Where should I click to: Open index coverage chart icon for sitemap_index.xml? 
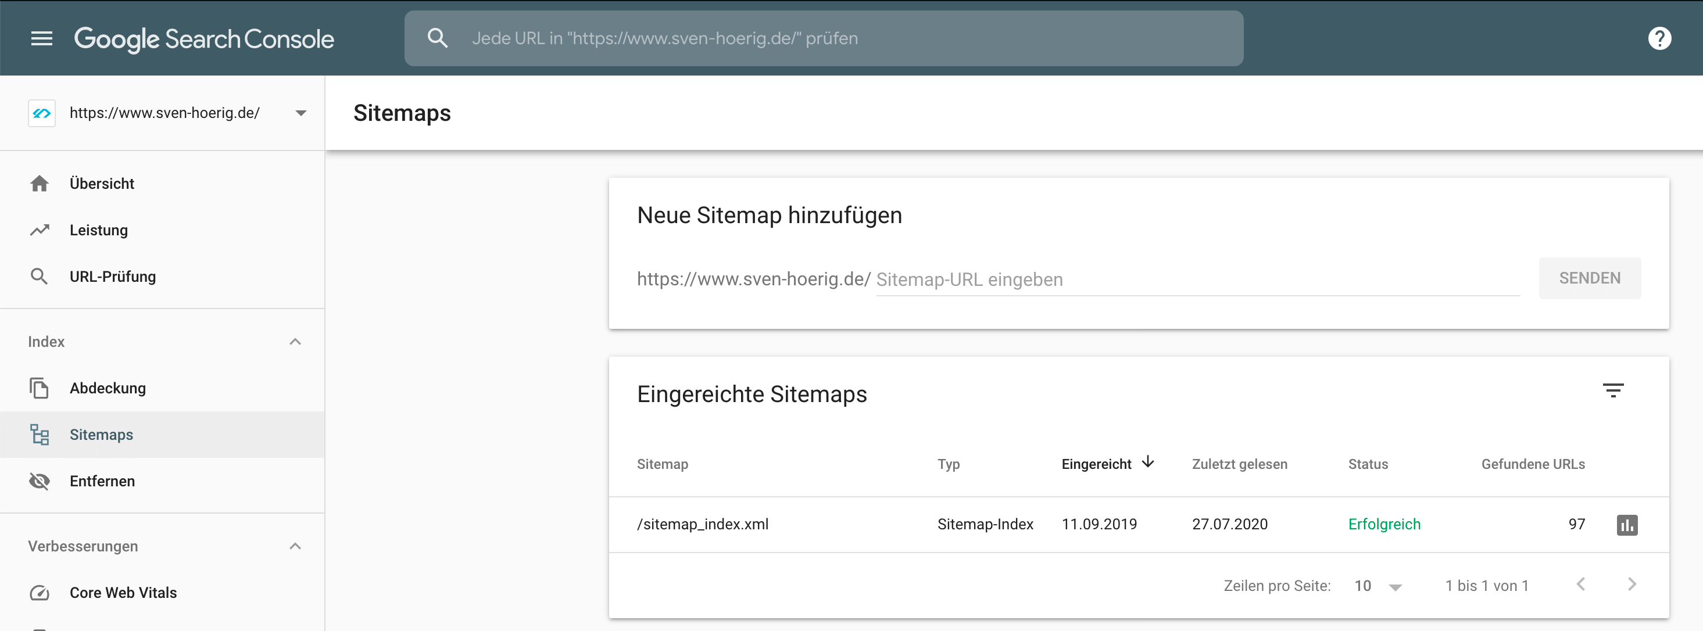(1627, 525)
